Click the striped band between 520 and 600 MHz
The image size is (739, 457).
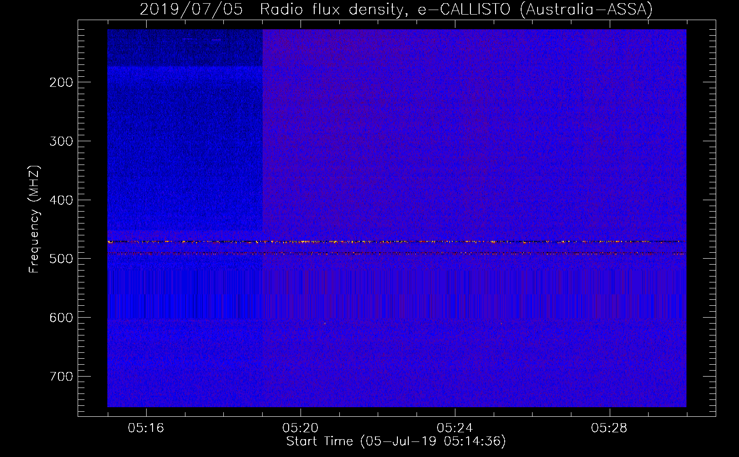pos(397,294)
